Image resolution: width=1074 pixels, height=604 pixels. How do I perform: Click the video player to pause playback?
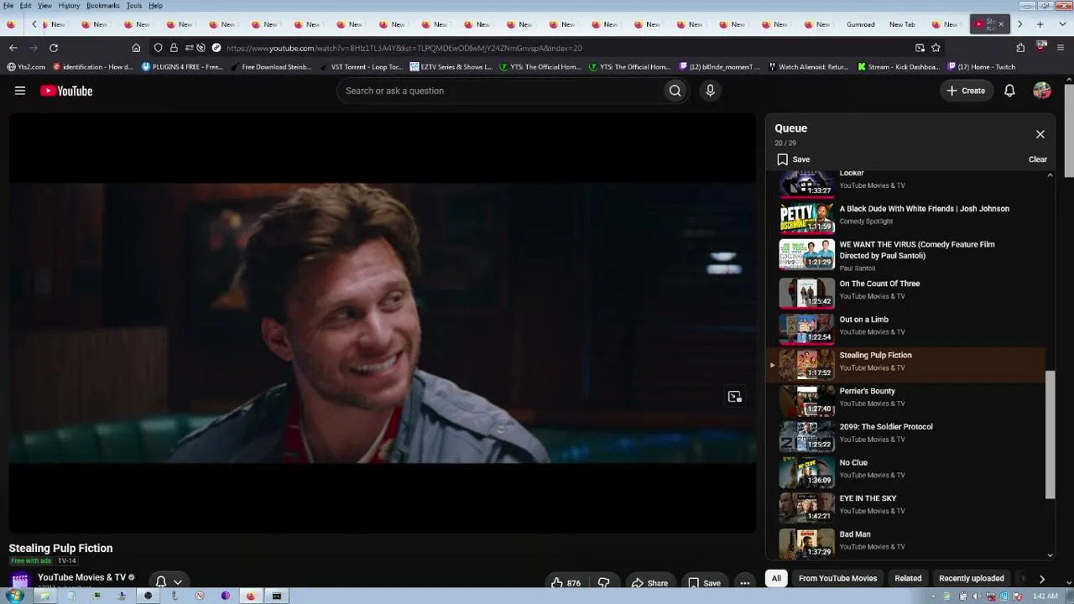tap(382, 324)
